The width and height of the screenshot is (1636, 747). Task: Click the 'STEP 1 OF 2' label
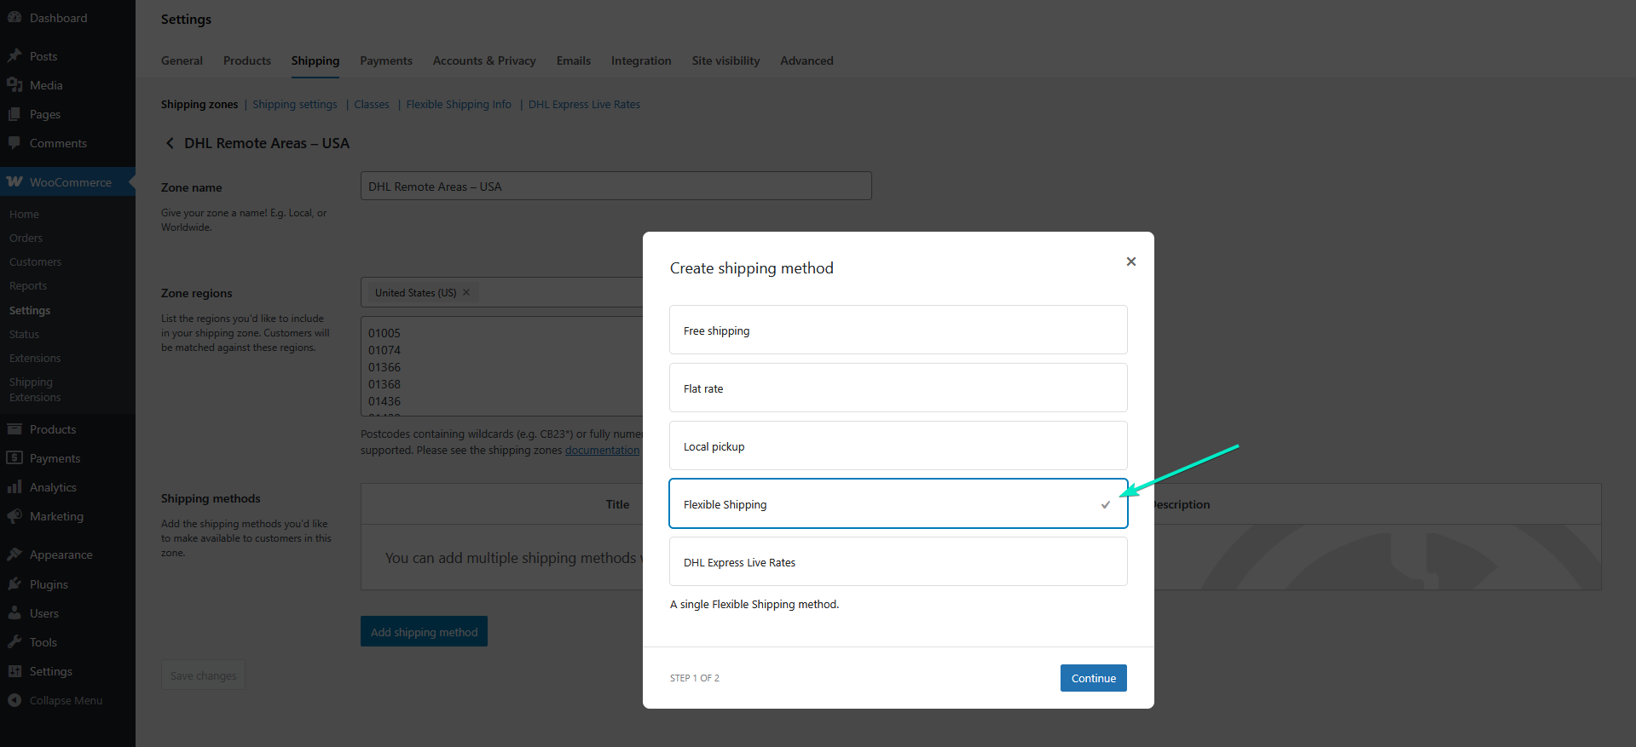coord(695,678)
